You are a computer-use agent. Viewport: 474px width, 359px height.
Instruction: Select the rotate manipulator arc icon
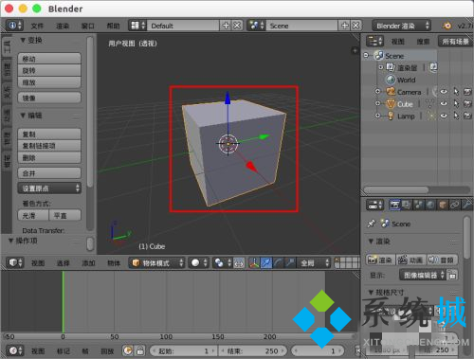click(x=278, y=262)
